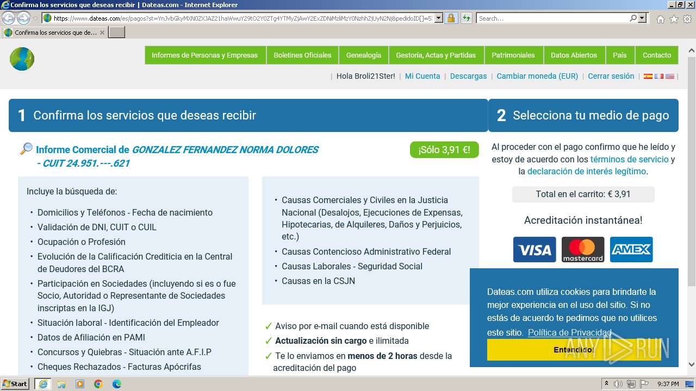Open the Contacto menu
696x391 pixels.
pyautogui.click(x=657, y=55)
